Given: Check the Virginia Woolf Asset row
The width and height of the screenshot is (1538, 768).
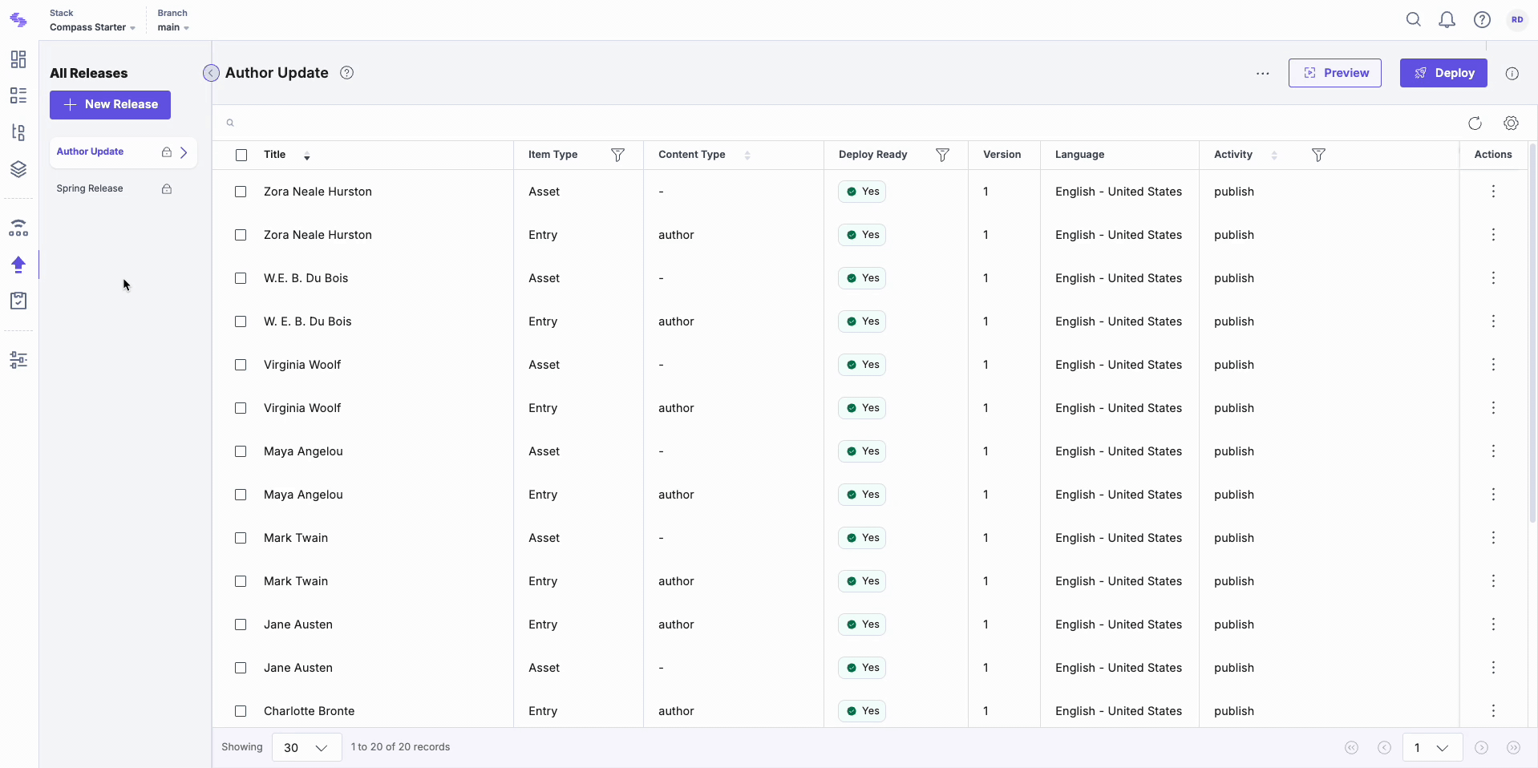Looking at the screenshot, I should point(241,365).
